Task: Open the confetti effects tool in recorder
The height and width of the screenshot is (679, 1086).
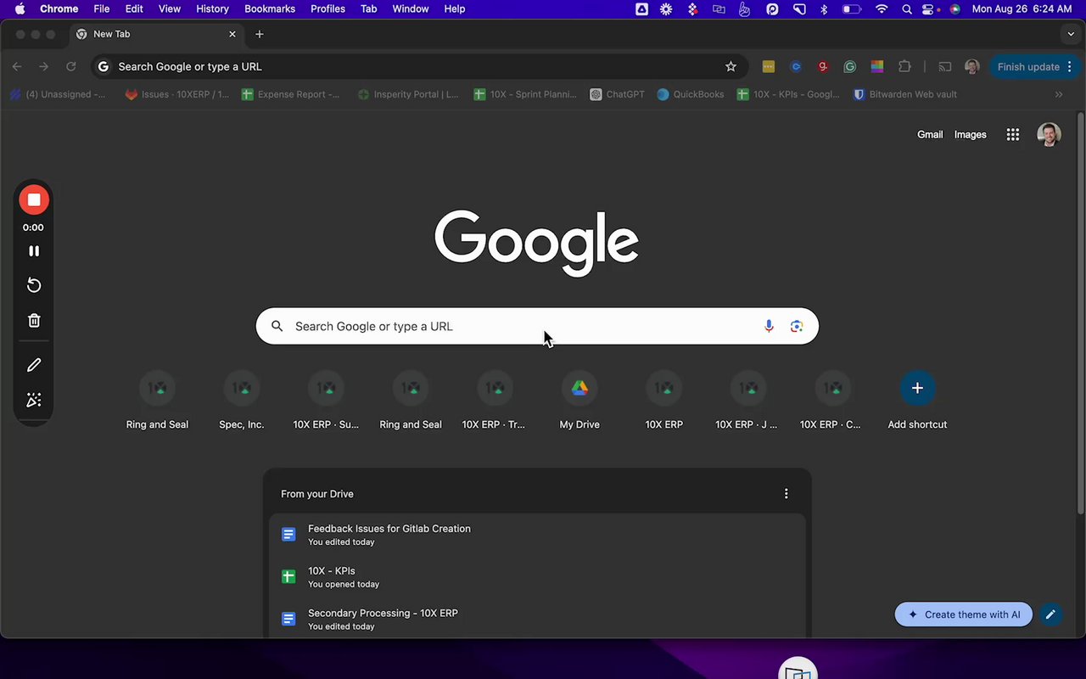Action: coord(34,400)
